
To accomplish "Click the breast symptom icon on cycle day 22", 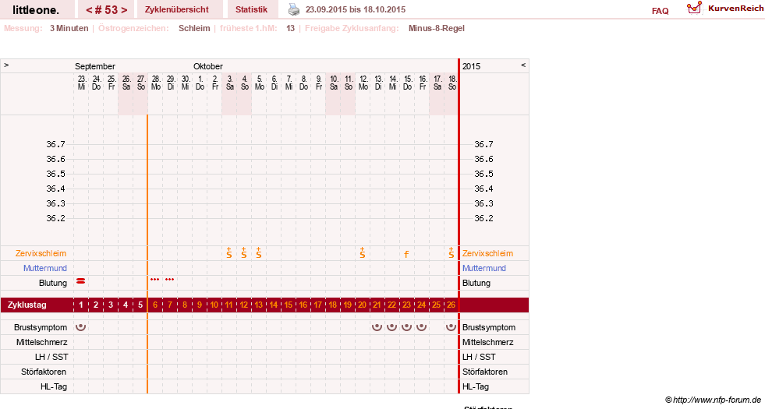I will (x=391, y=326).
